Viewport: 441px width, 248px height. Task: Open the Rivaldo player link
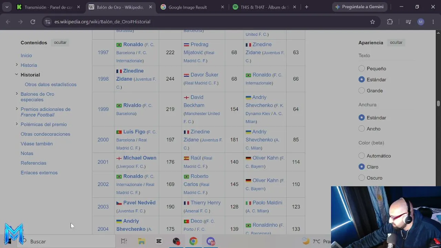[x=132, y=105]
